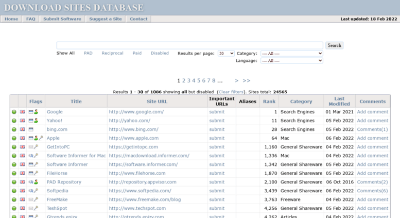The width and height of the screenshot is (400, 218).
Task: Select the Disabled filter link
Action: pos(160,53)
